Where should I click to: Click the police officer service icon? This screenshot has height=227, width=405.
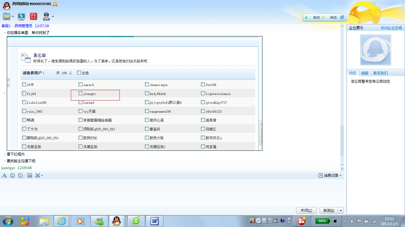click(46, 16)
